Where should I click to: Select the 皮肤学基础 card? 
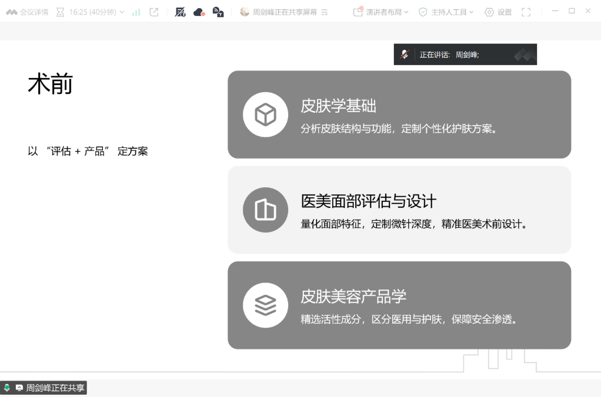[399, 115]
